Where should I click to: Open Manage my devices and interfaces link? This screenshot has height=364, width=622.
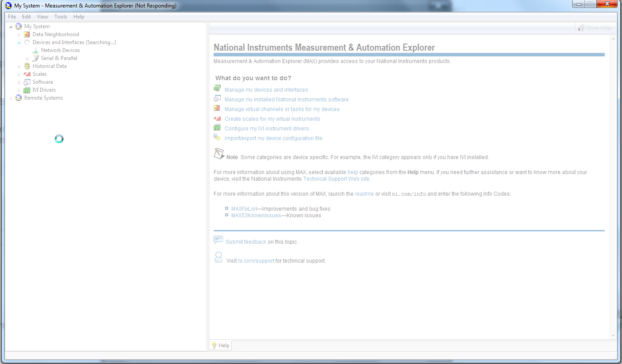point(266,90)
